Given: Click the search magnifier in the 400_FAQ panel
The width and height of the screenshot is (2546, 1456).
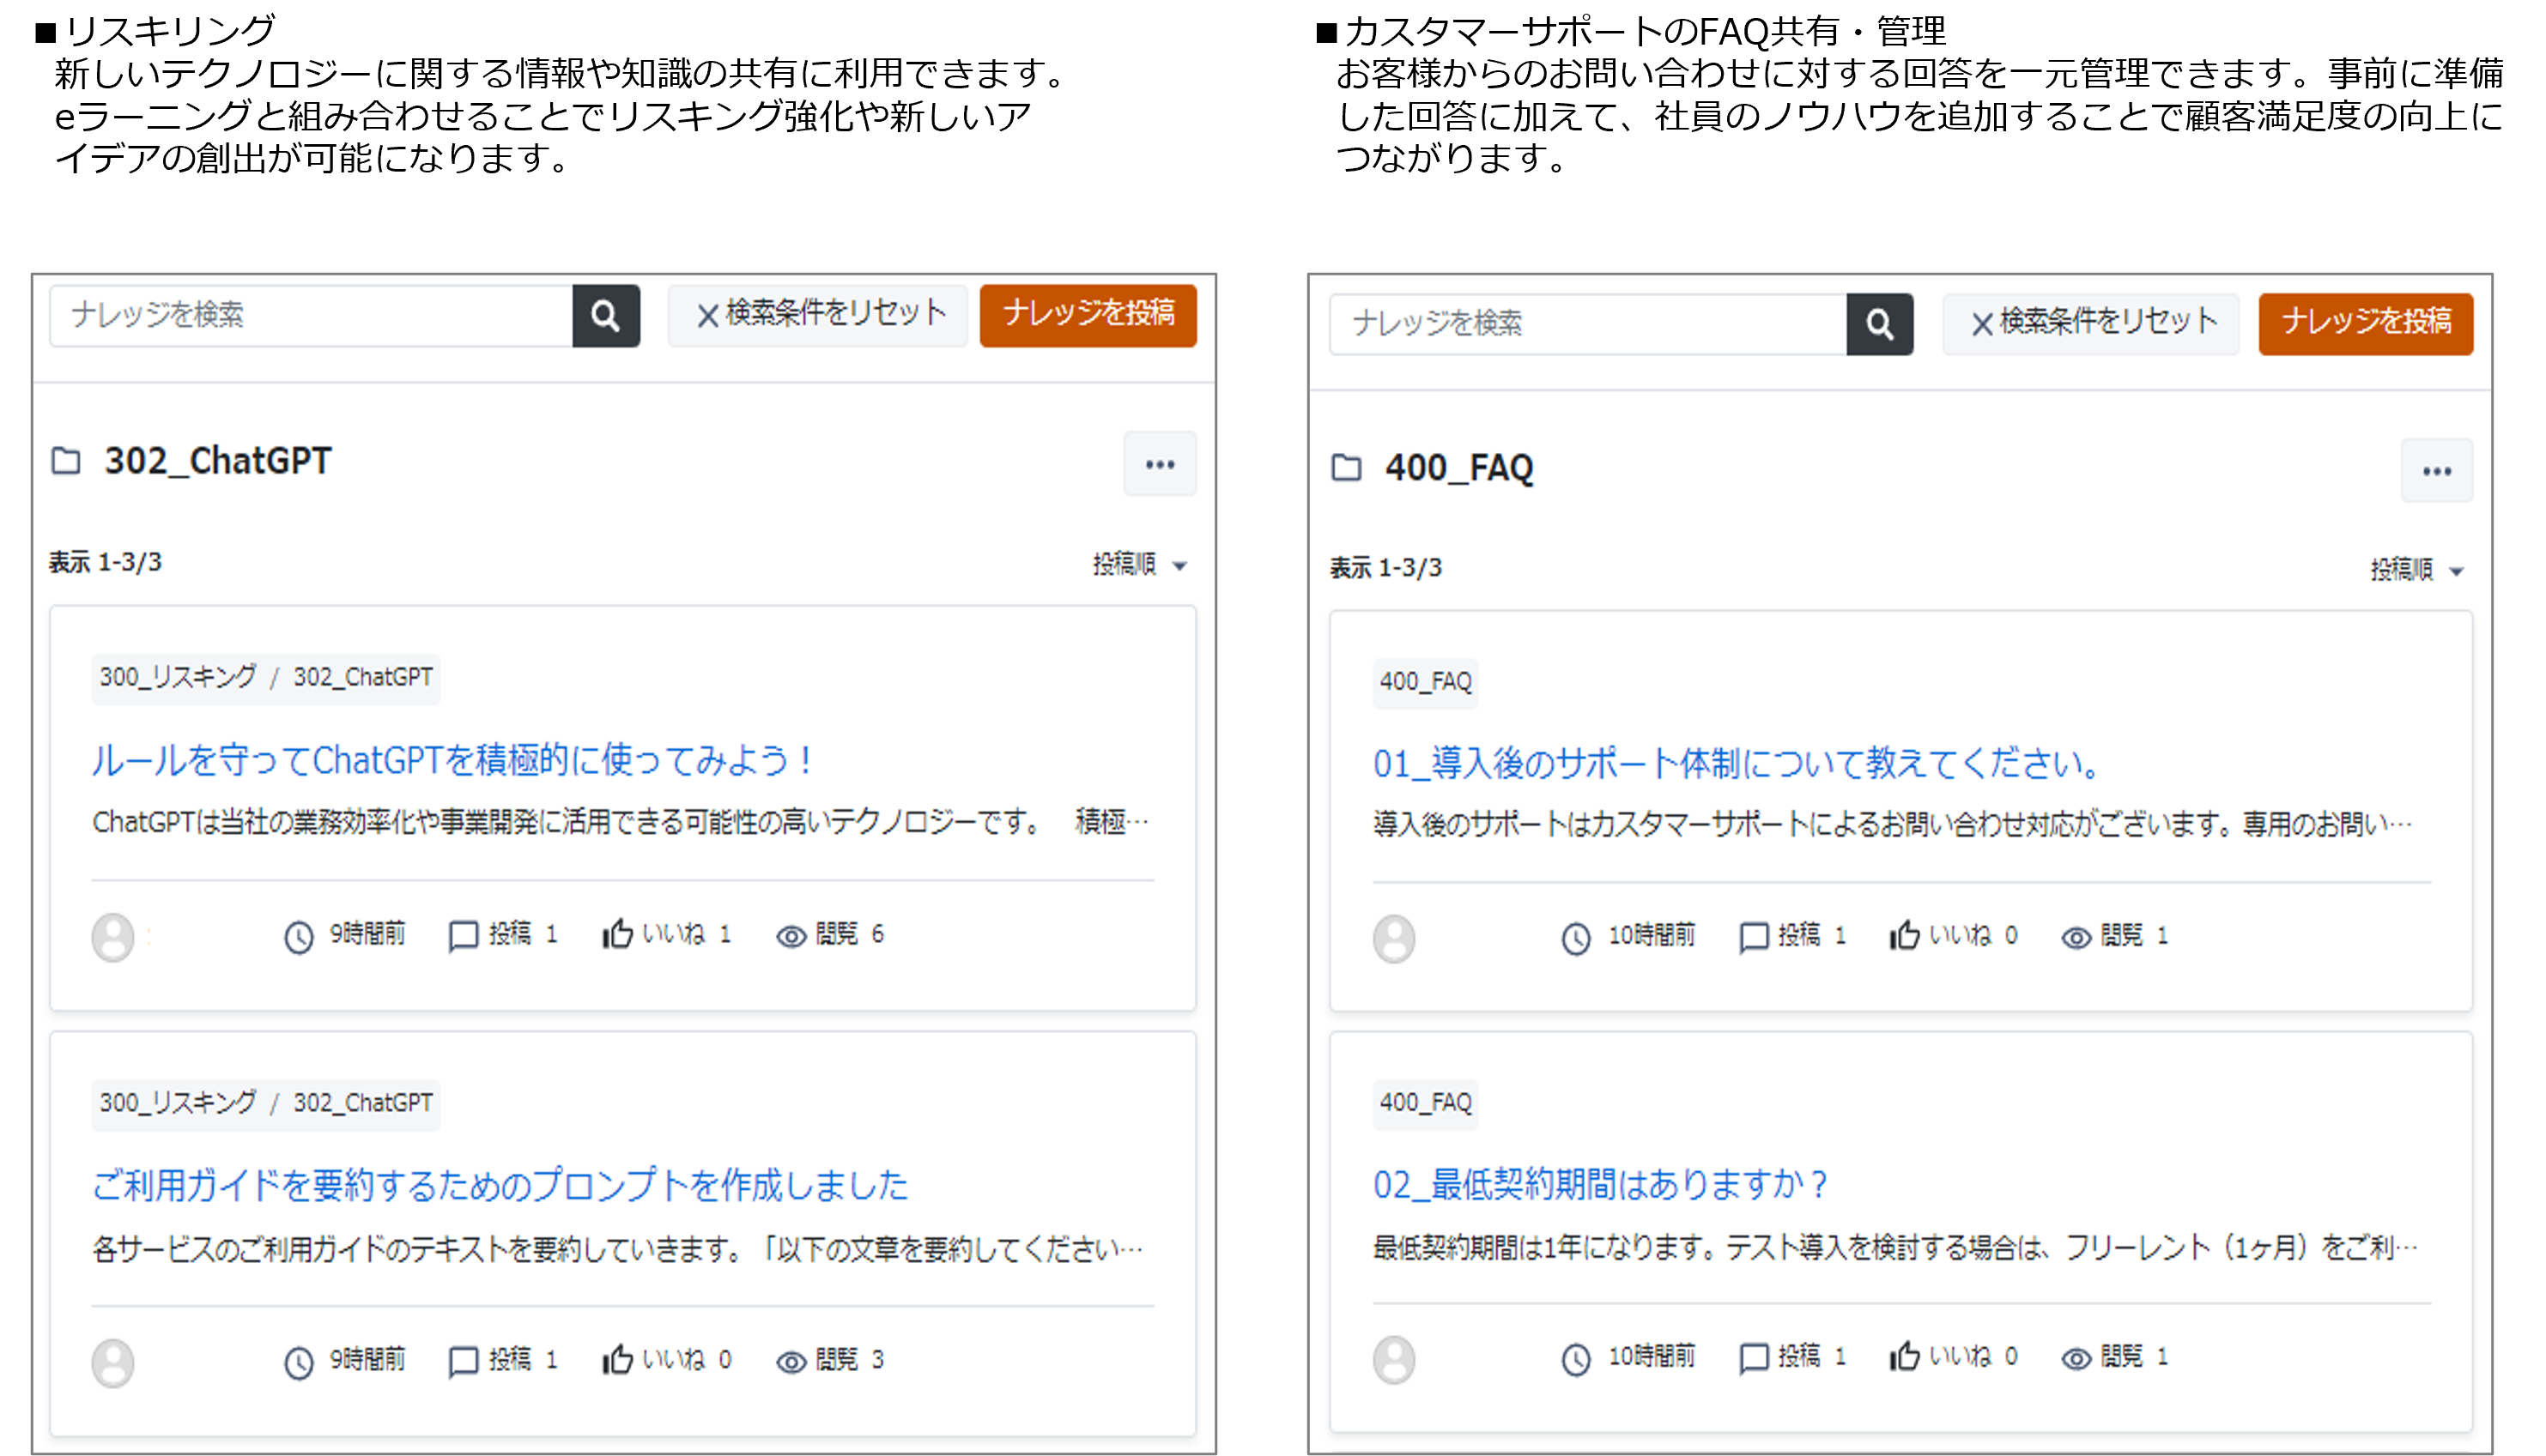Looking at the screenshot, I should 1879,324.
